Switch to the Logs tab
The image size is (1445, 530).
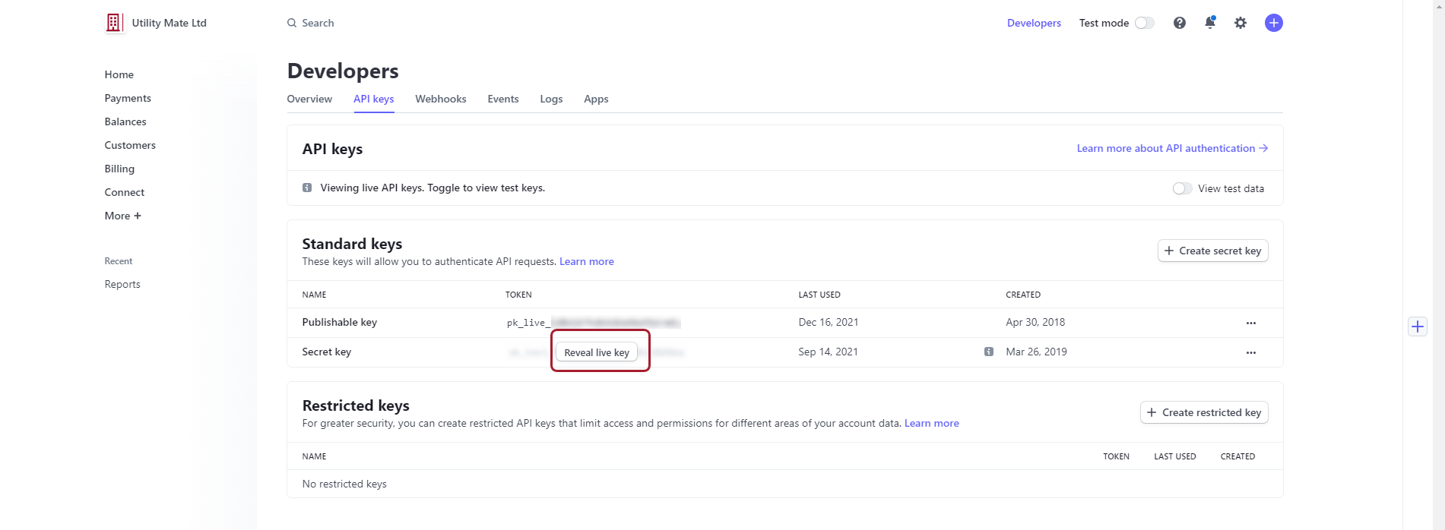pos(551,99)
